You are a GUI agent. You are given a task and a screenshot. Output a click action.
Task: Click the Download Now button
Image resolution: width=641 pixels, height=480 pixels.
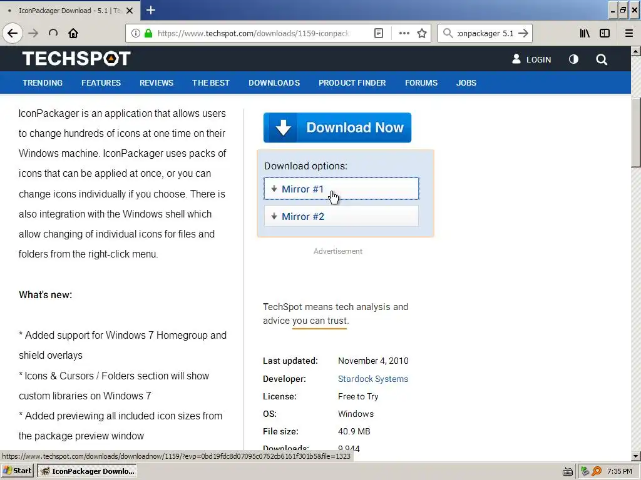point(337,127)
